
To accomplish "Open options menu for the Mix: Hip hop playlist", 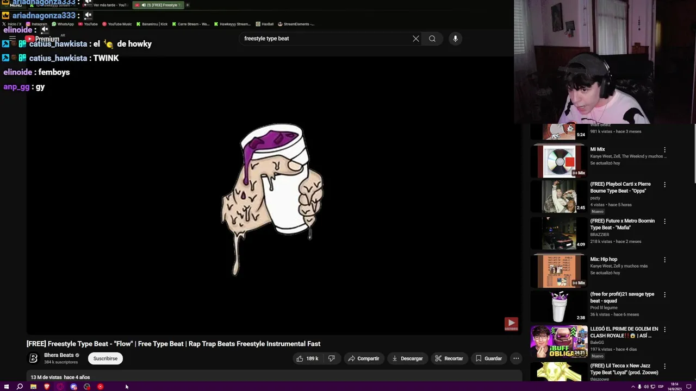I will coord(664,260).
